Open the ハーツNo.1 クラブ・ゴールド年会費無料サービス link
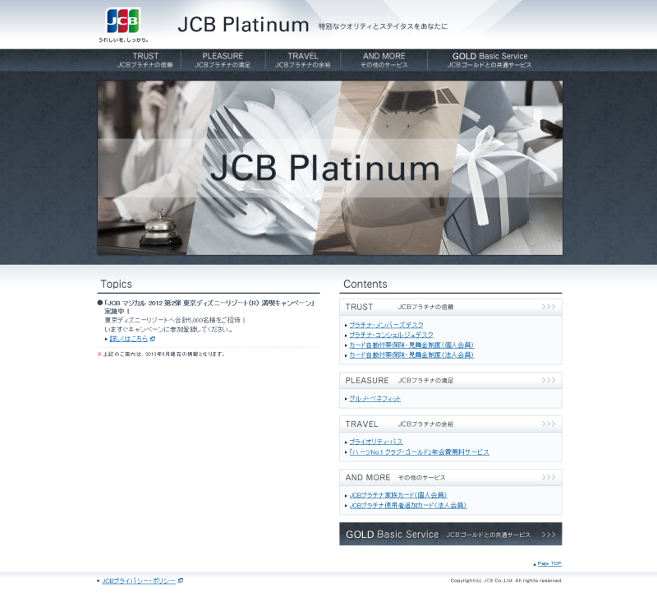Image resolution: width=657 pixels, height=593 pixels. pos(419,452)
